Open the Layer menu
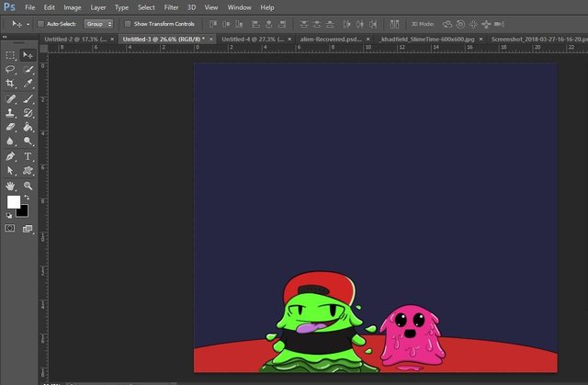The height and width of the screenshot is (385, 588). (98, 7)
